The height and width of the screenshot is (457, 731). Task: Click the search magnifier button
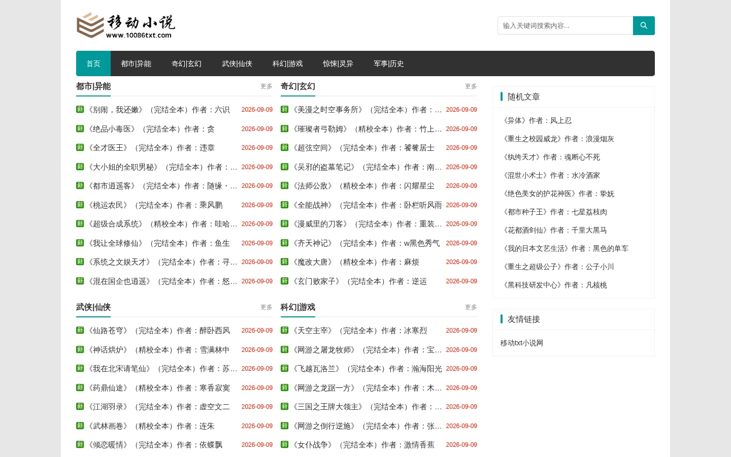click(644, 25)
